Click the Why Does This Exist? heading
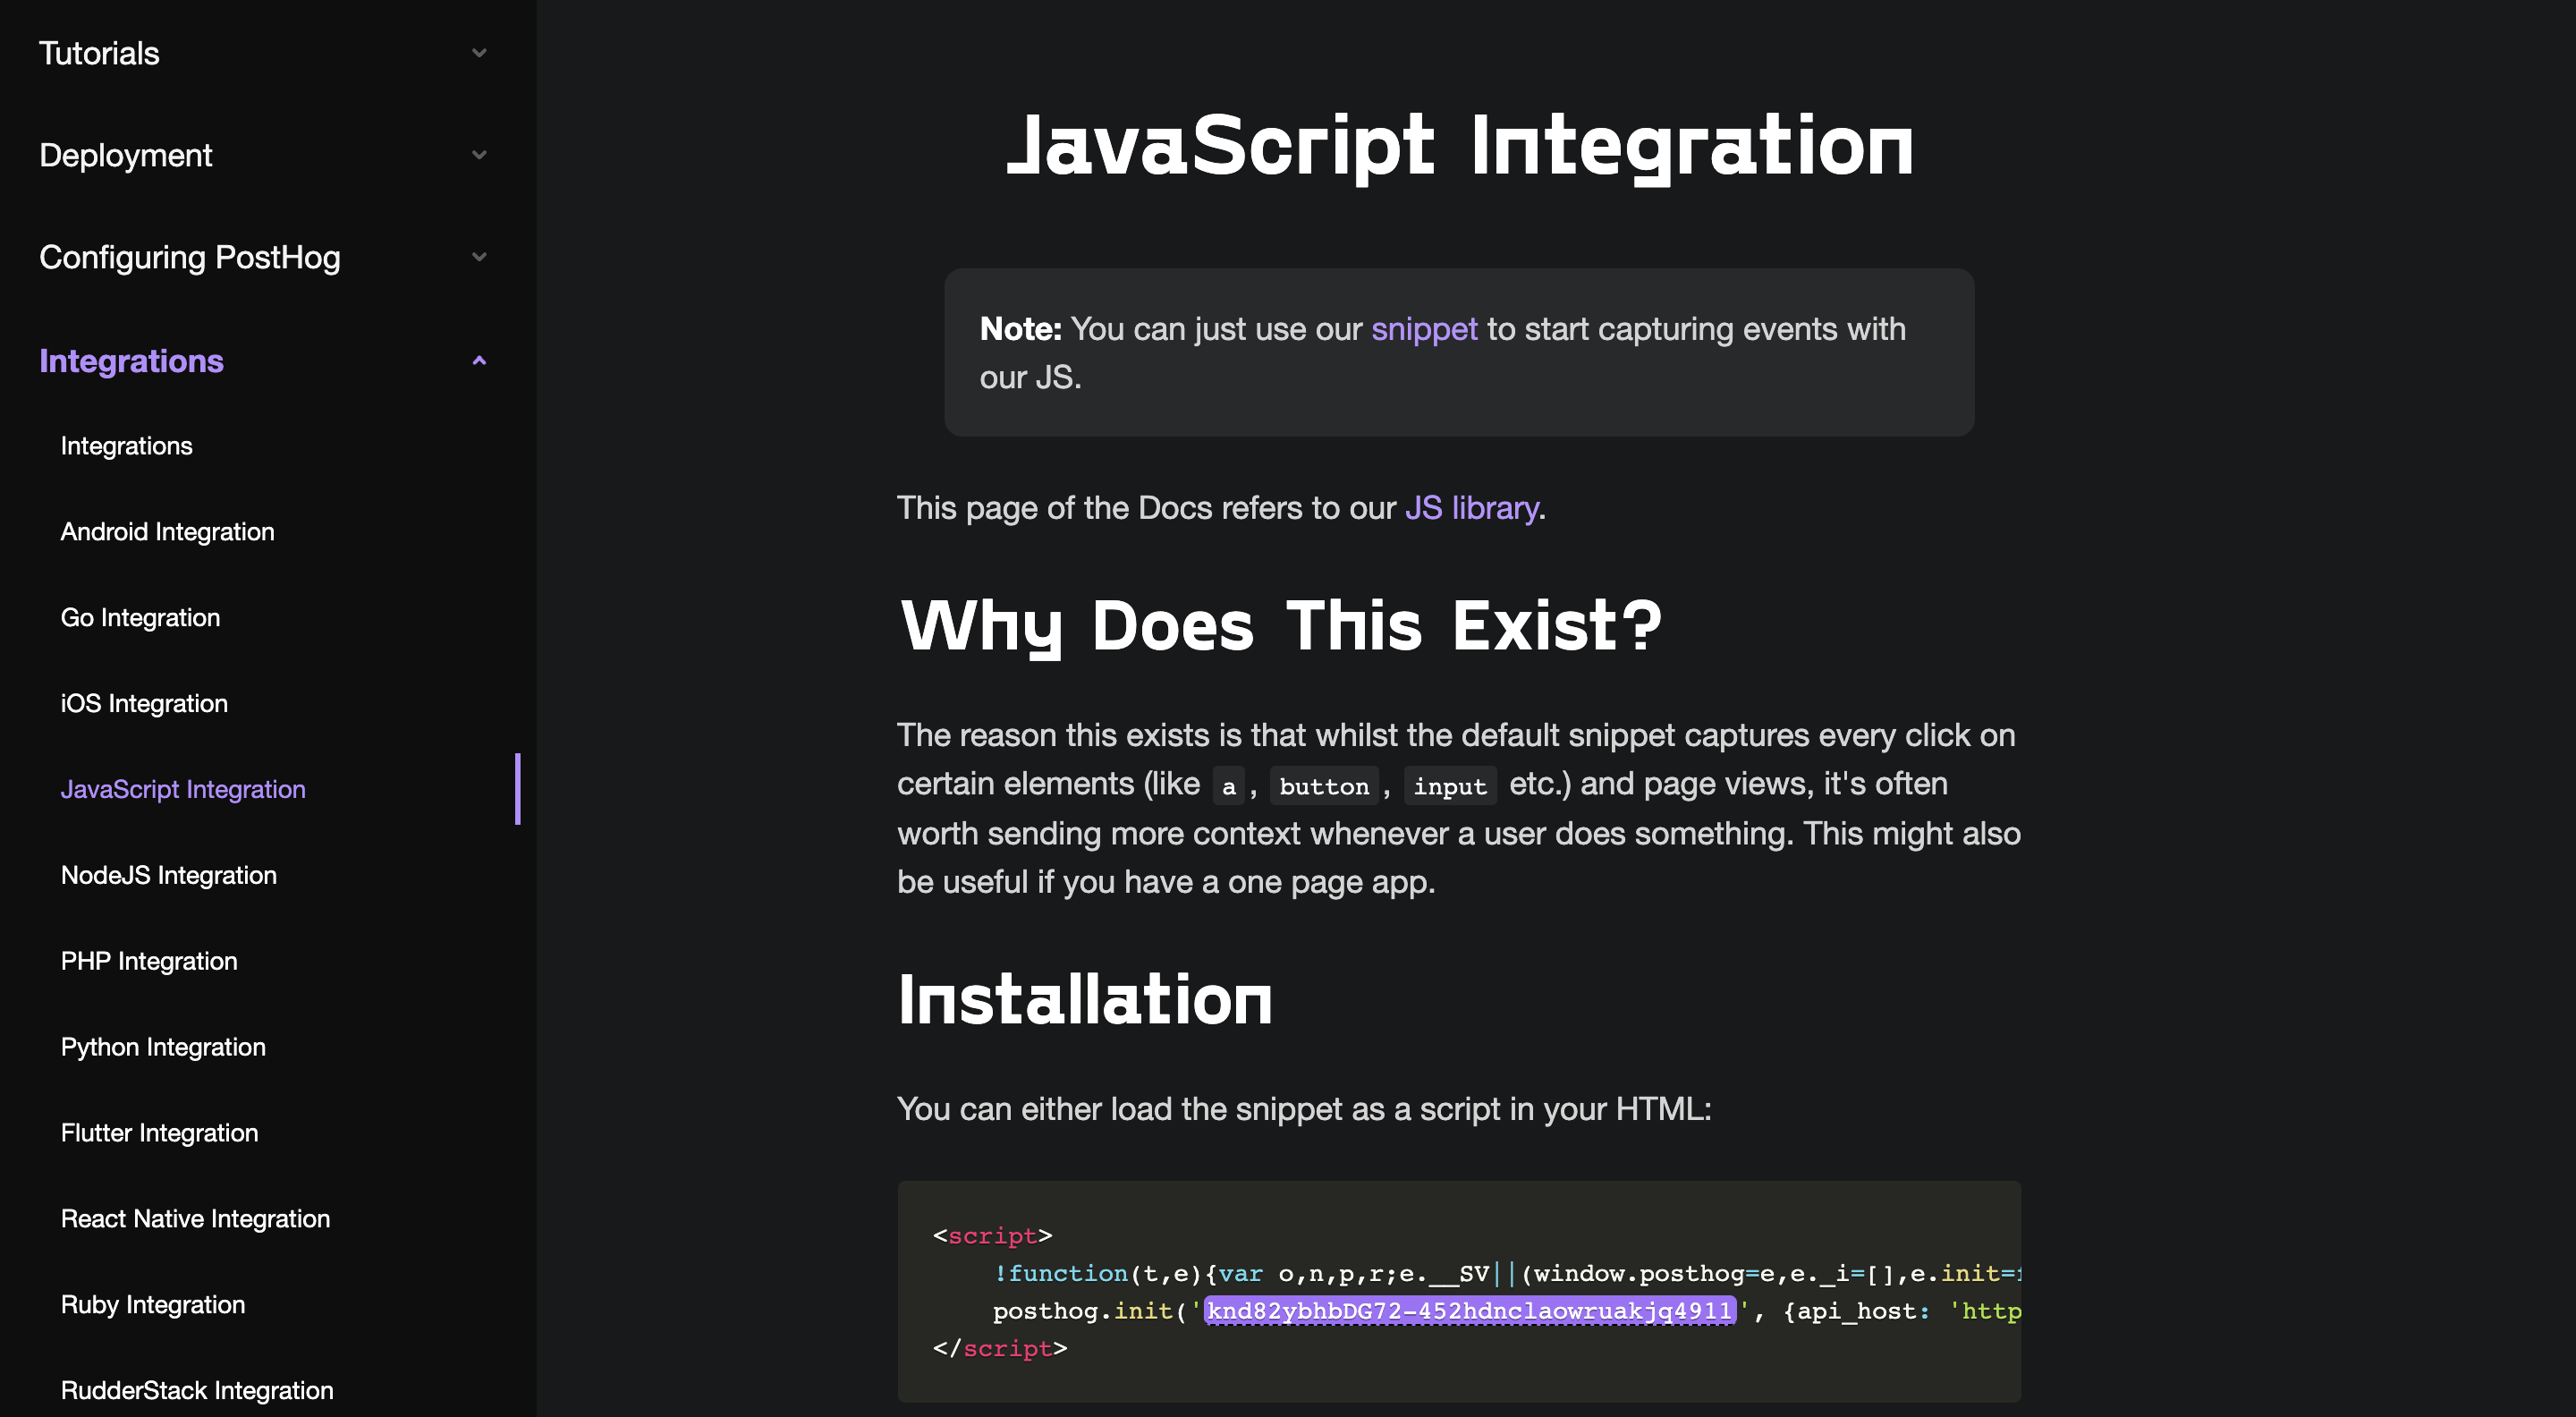This screenshot has width=2576, height=1417. click(1280, 627)
